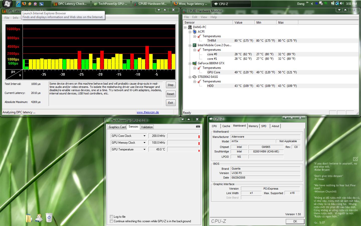
Task: Click the checkmark icon on quotes gadget
Action: pos(355,159)
